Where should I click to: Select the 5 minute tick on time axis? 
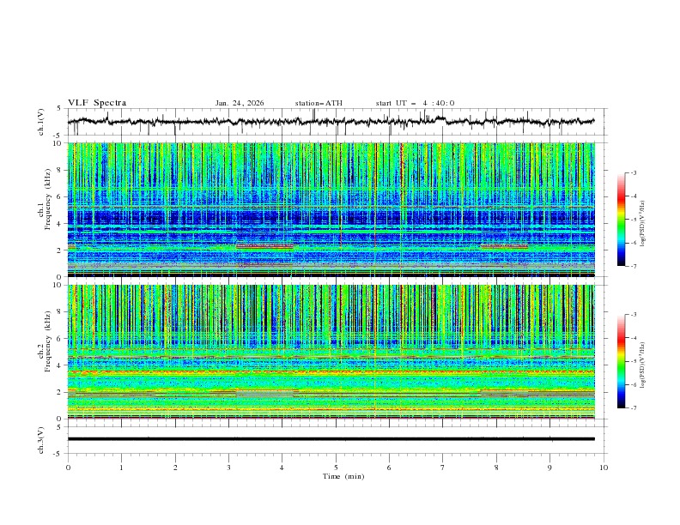coord(336,468)
